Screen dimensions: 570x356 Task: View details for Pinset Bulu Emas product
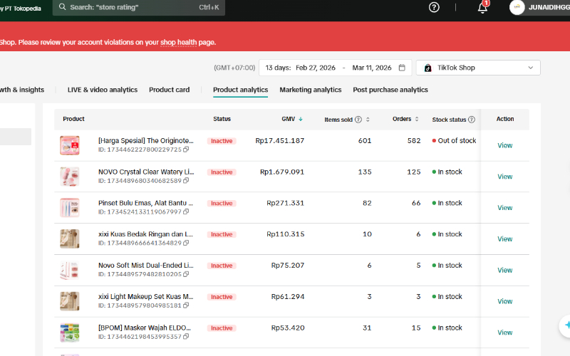505,208
